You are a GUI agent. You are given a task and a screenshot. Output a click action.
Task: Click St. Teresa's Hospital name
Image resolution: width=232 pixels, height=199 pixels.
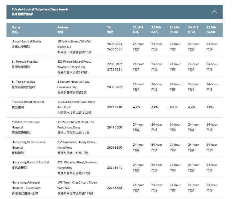25,62
